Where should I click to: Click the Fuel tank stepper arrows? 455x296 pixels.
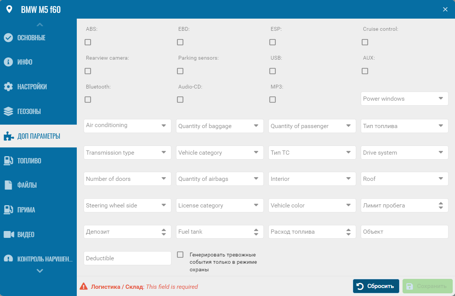coord(256,232)
